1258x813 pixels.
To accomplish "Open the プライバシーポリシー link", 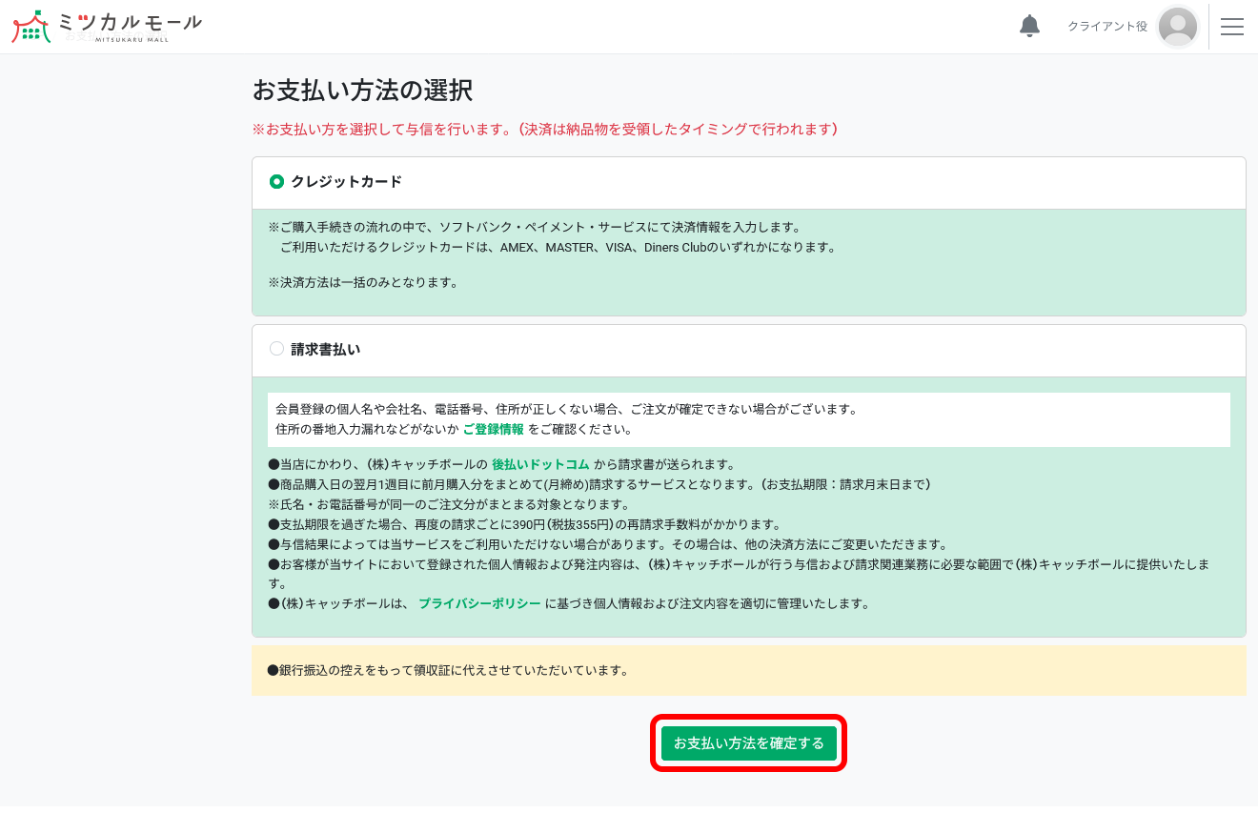I will pyautogui.click(x=479, y=602).
